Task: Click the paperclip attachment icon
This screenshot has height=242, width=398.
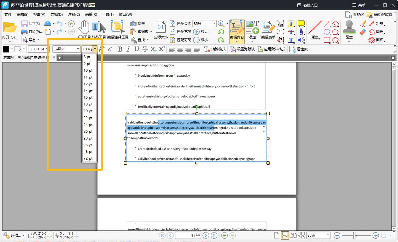Action: [301, 32]
